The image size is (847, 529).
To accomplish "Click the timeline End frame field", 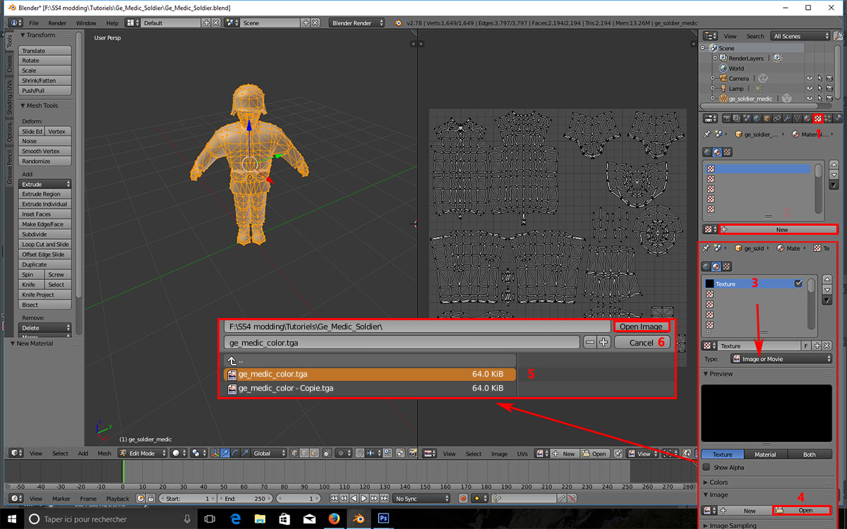I will [246, 499].
